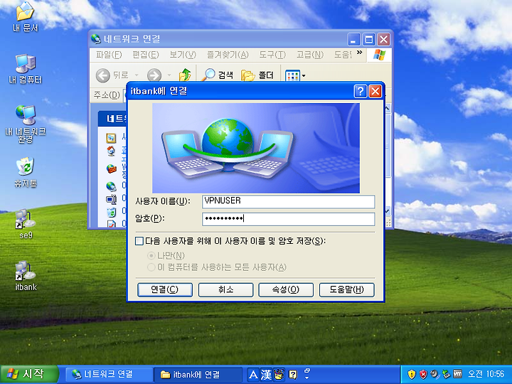Open language bar options arrow
Screen dimensions: 512x384
coord(307,377)
